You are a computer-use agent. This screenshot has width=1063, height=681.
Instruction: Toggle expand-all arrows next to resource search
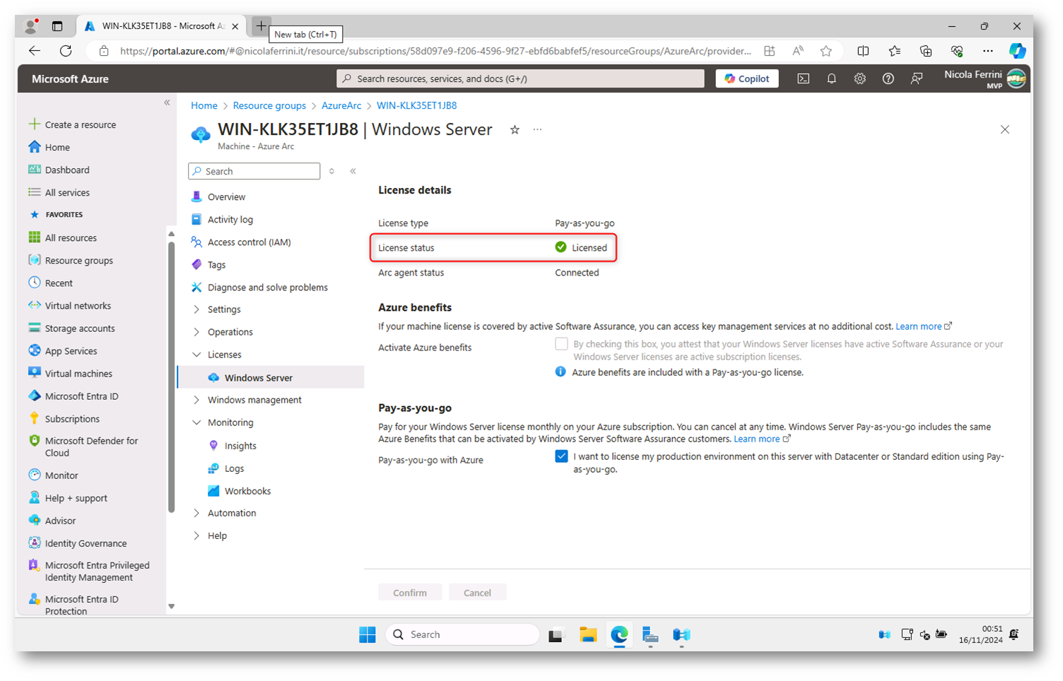pyautogui.click(x=331, y=172)
